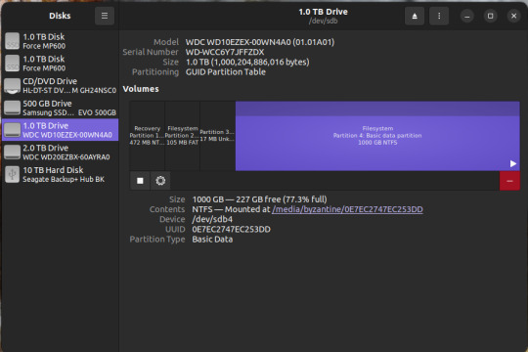Open the drive options three-dot menu
This screenshot has height=352, width=528.
point(439,16)
